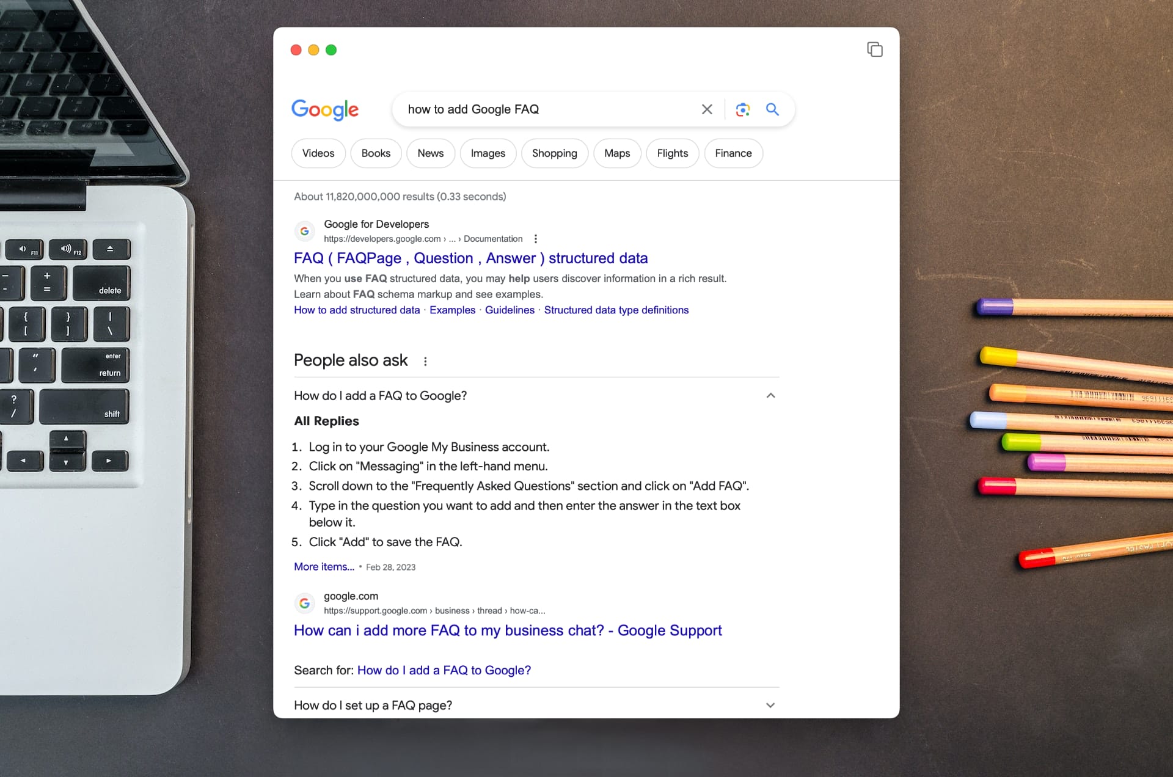
Task: Click the copy overlay icon in the corner
Action: click(x=875, y=49)
